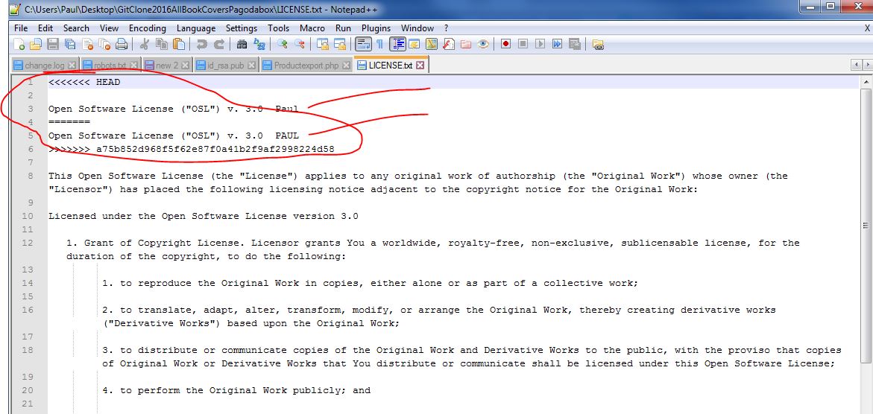Open the Macro menu
The image size is (873, 414).
(x=312, y=28)
